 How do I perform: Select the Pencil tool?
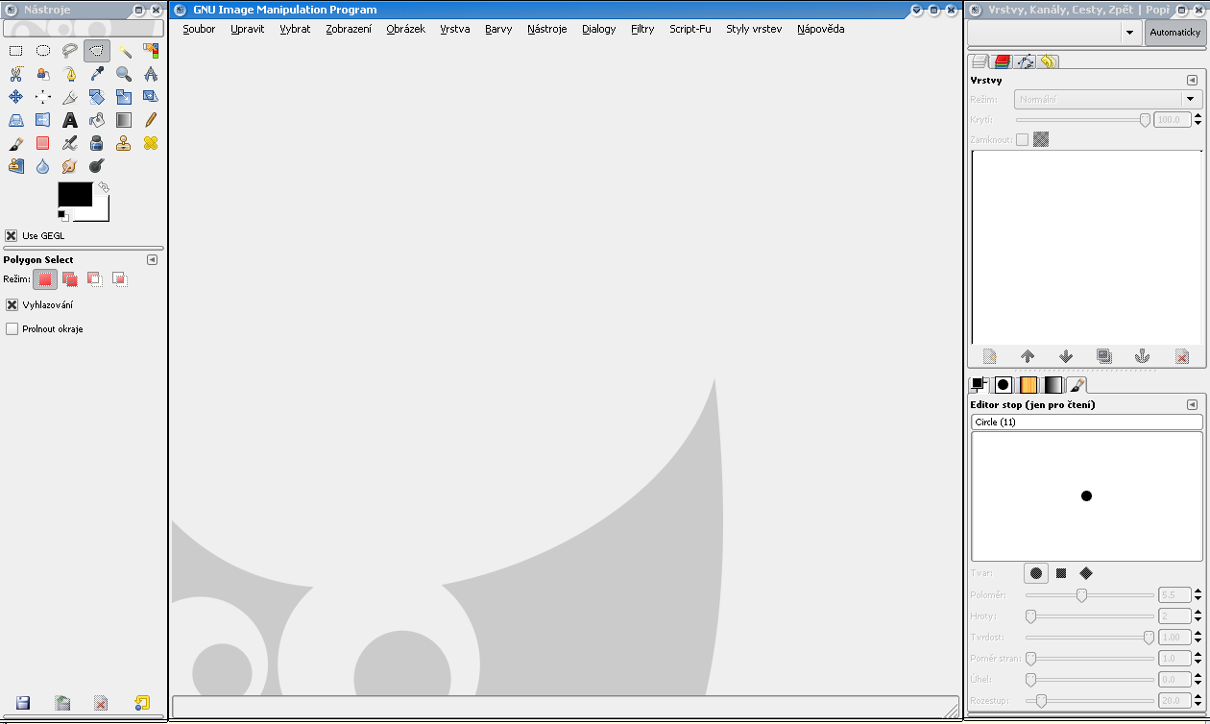[x=151, y=120]
